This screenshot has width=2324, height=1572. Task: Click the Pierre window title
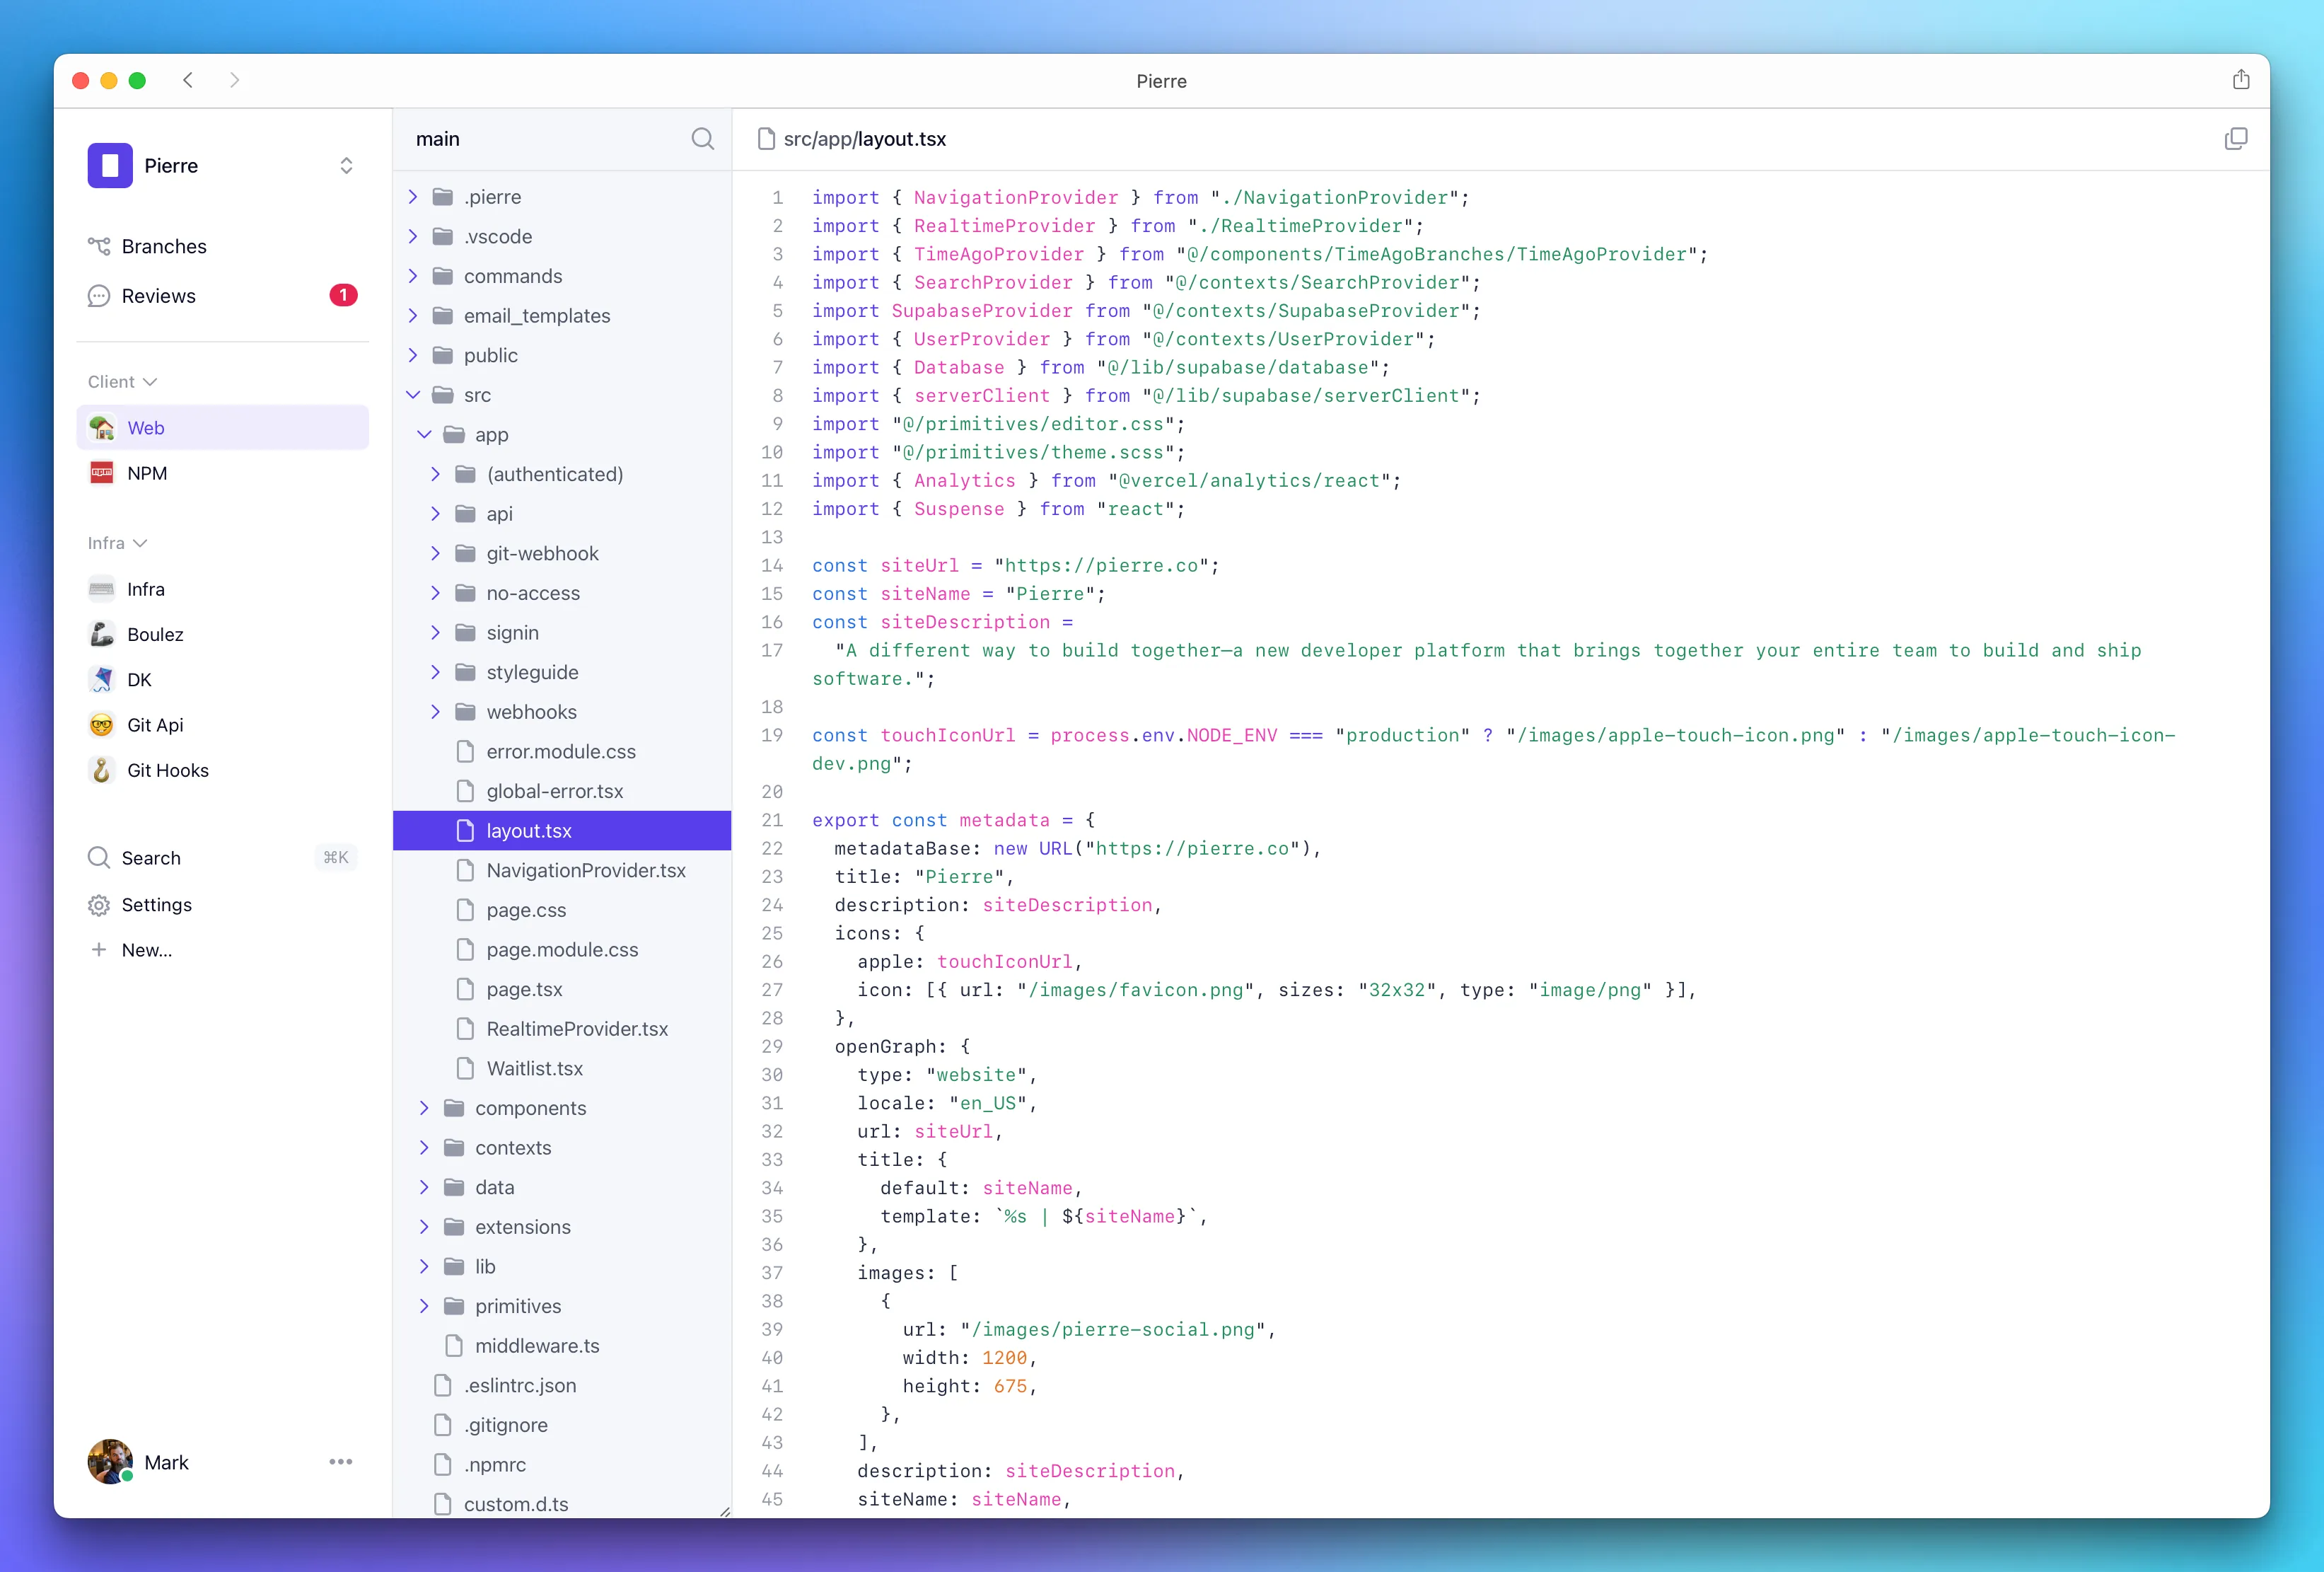point(1161,81)
